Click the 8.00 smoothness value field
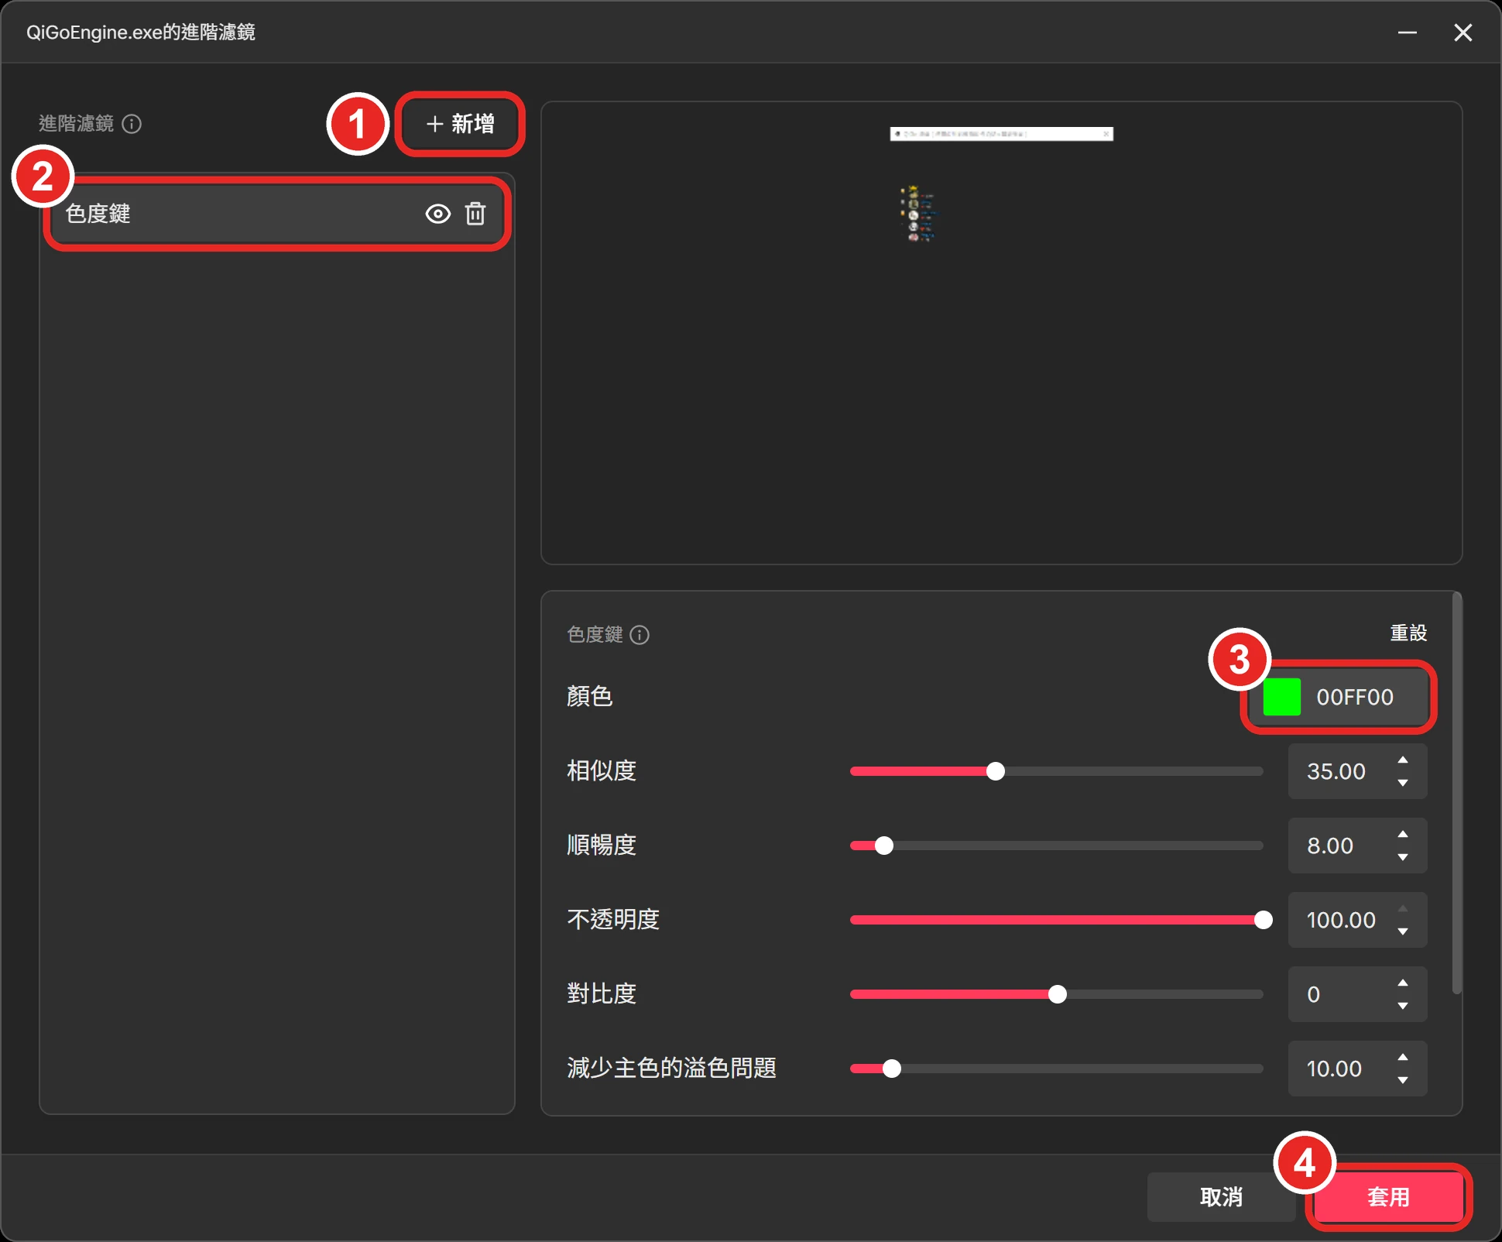 (1357, 846)
